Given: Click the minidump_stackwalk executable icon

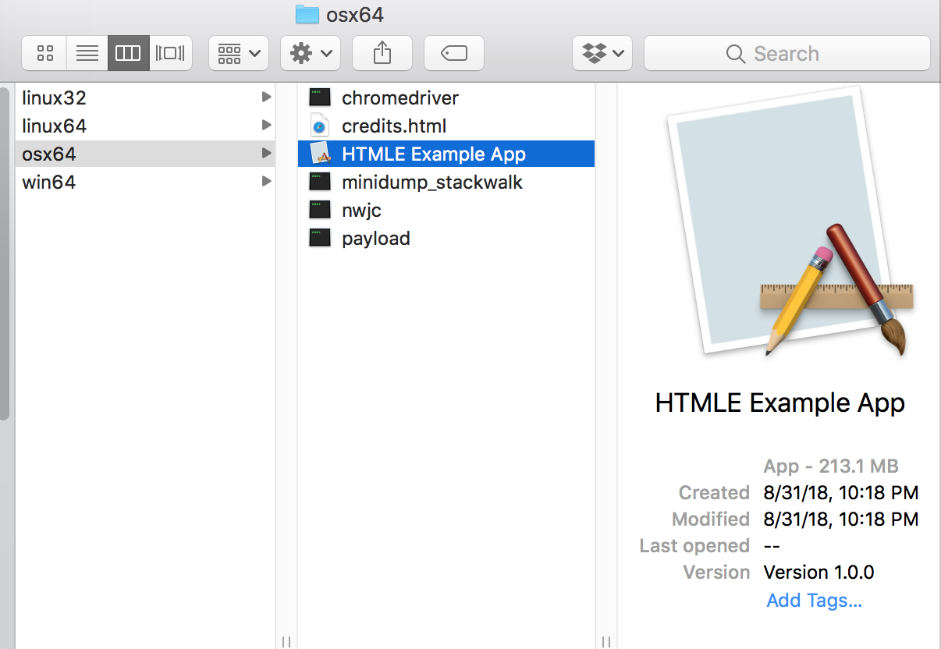Looking at the screenshot, I should pyautogui.click(x=320, y=182).
